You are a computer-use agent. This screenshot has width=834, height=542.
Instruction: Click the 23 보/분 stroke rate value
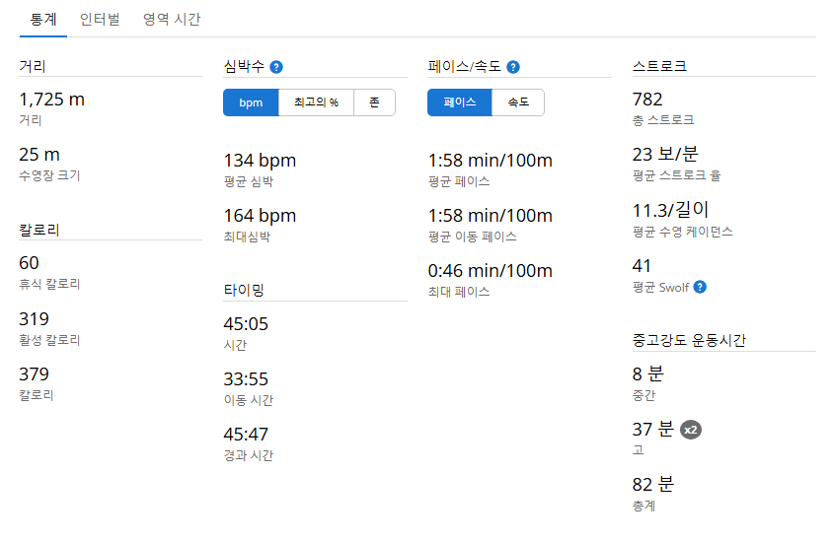click(x=665, y=155)
